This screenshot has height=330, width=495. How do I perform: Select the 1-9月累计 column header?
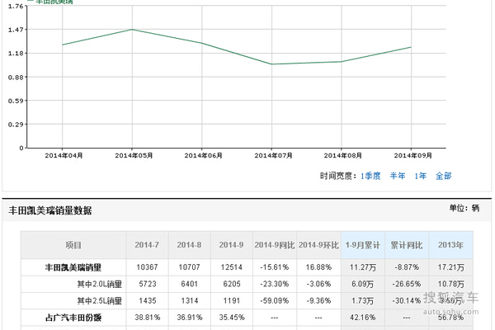point(363,245)
